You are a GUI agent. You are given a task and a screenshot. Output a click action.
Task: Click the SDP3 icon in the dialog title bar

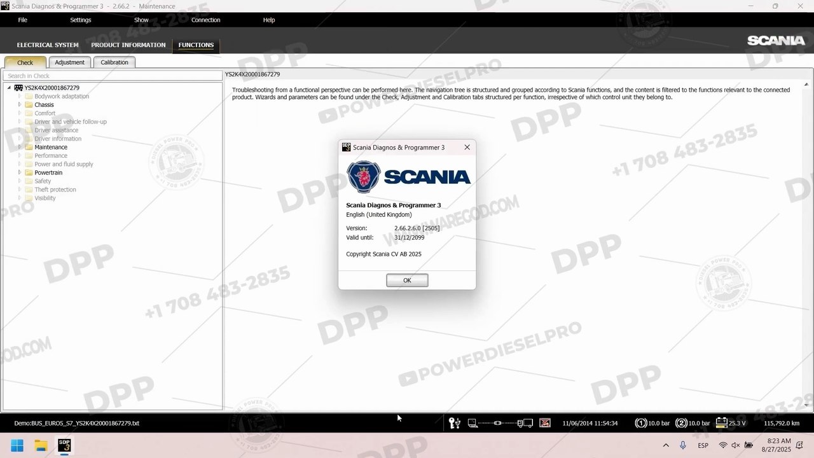(x=347, y=147)
